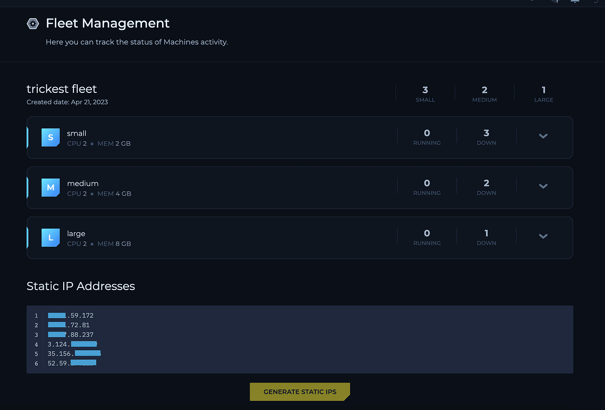Click the 2 DOWN count for medium machines
This screenshot has height=410, width=605.
pos(486,187)
